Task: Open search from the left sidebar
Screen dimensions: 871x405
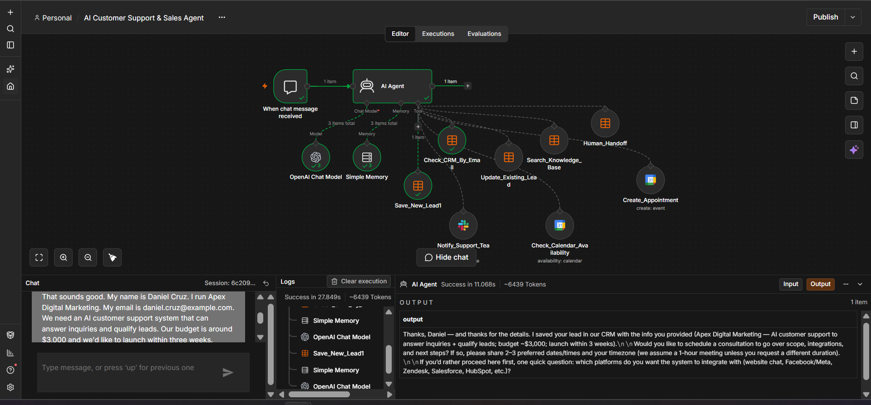Action: 10,29
